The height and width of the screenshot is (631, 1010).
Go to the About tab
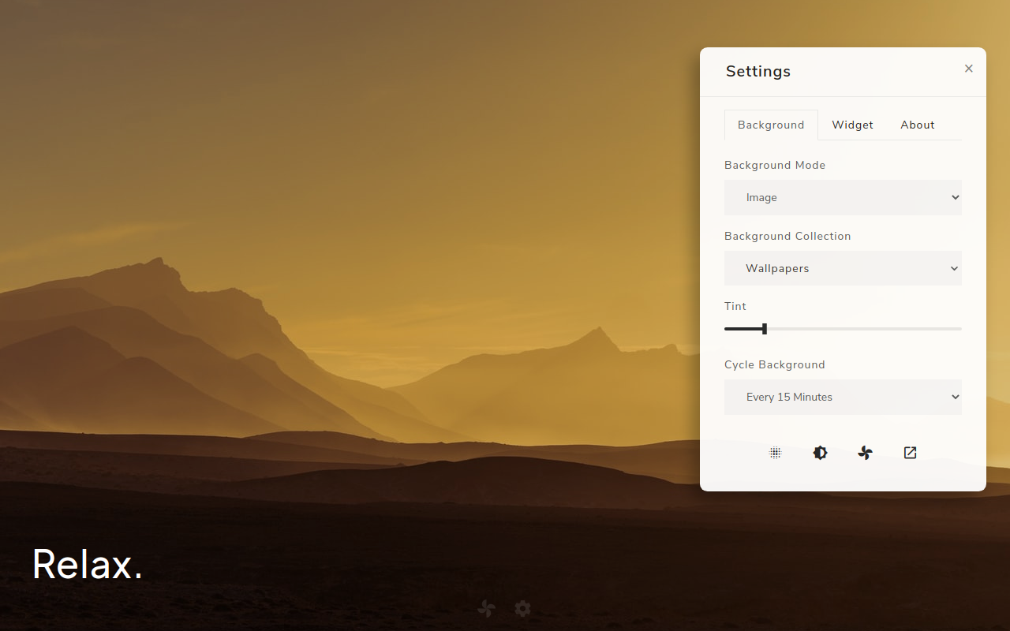(x=918, y=125)
